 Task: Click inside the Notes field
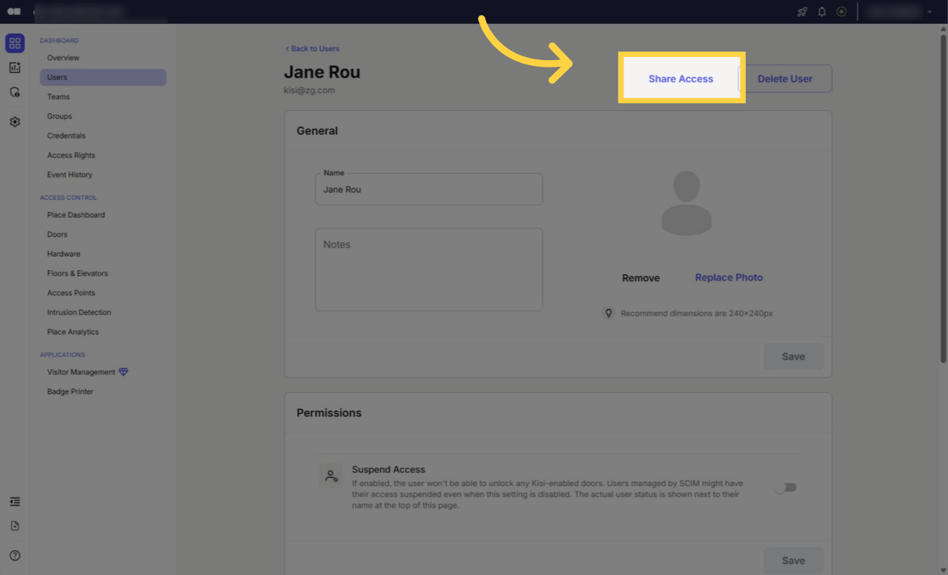point(428,270)
